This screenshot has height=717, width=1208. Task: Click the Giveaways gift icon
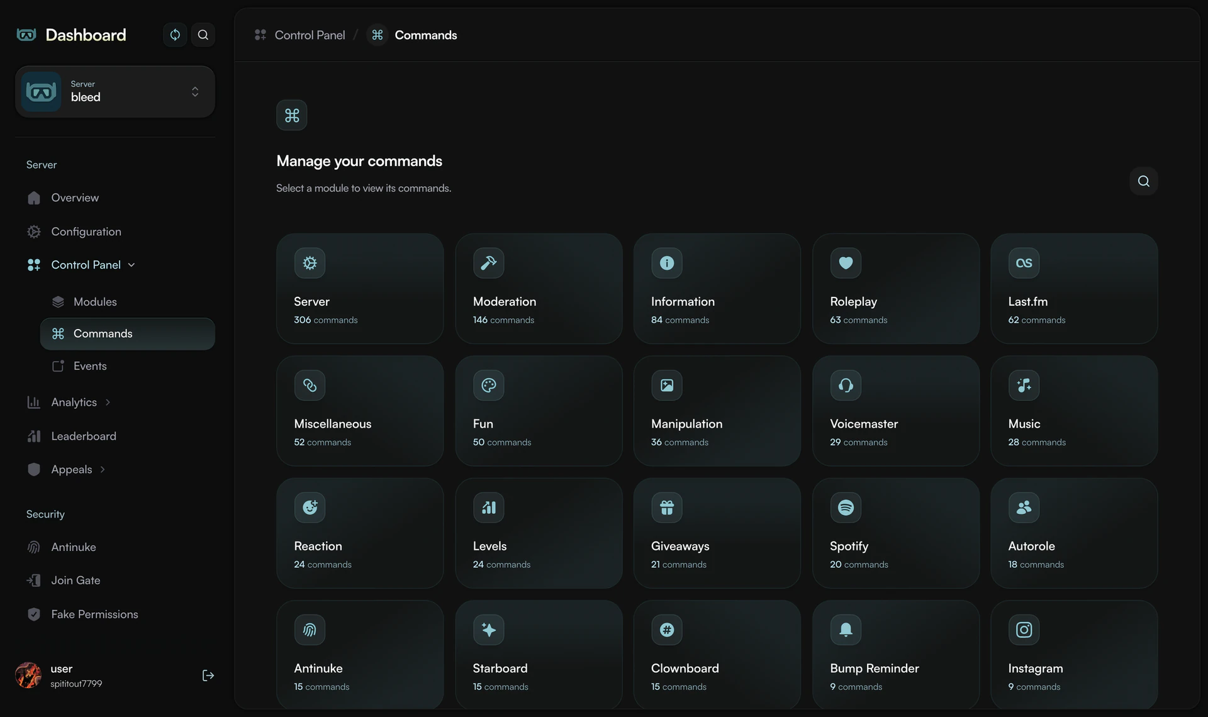666,508
